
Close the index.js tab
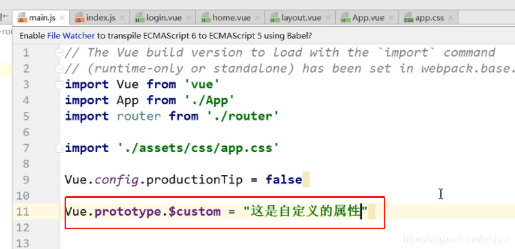[x=123, y=18]
